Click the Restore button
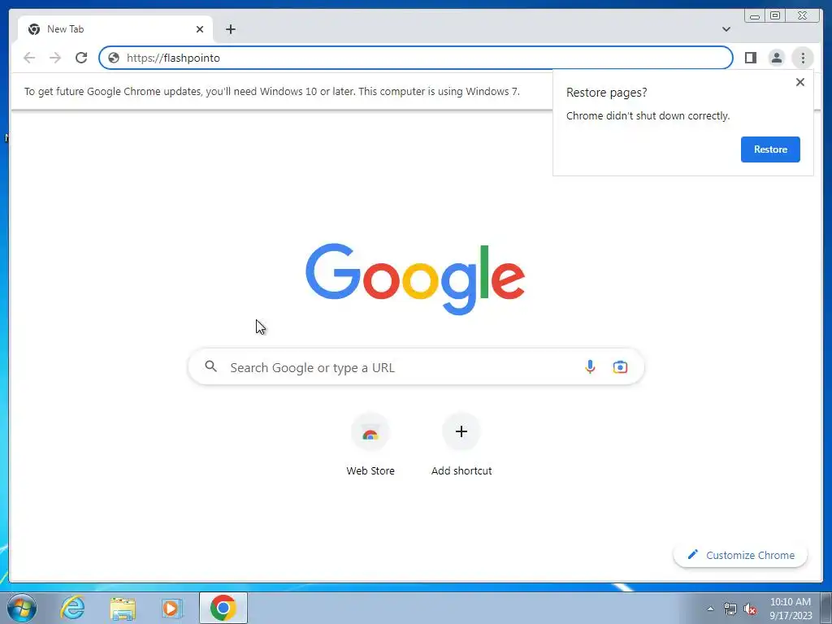The height and width of the screenshot is (624, 832). [x=770, y=149]
